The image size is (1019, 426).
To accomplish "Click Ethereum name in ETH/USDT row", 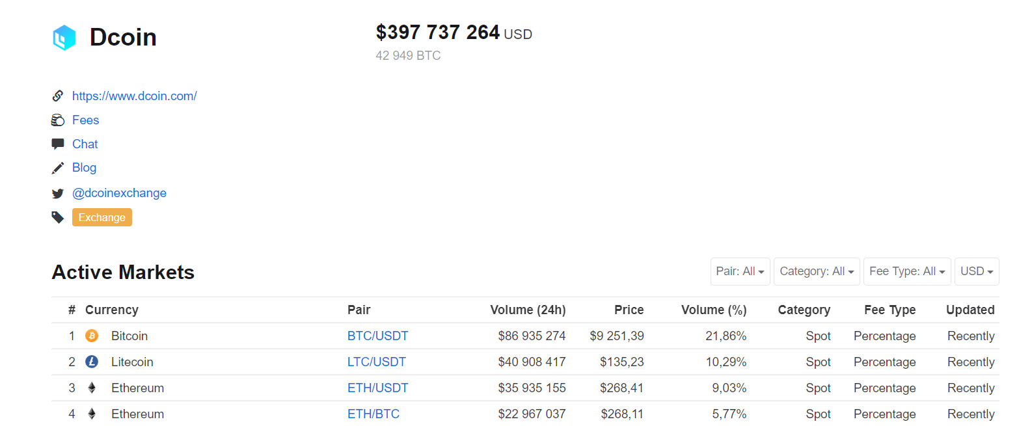I will click(137, 388).
